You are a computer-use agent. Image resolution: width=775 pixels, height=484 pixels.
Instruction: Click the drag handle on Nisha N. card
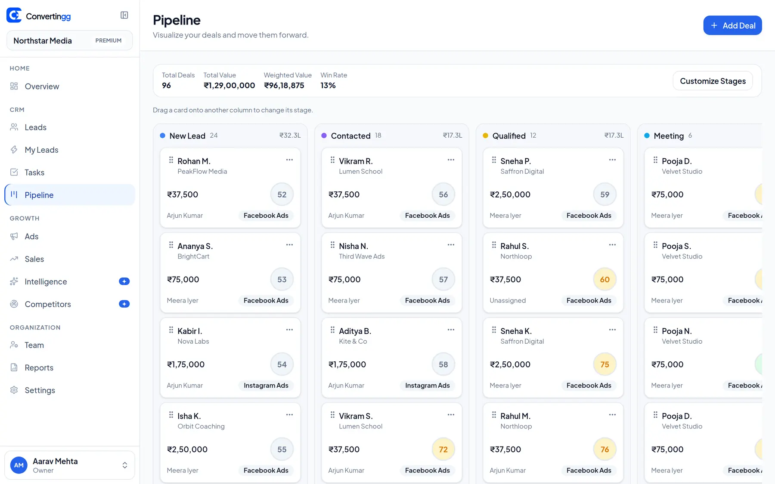[x=332, y=245]
